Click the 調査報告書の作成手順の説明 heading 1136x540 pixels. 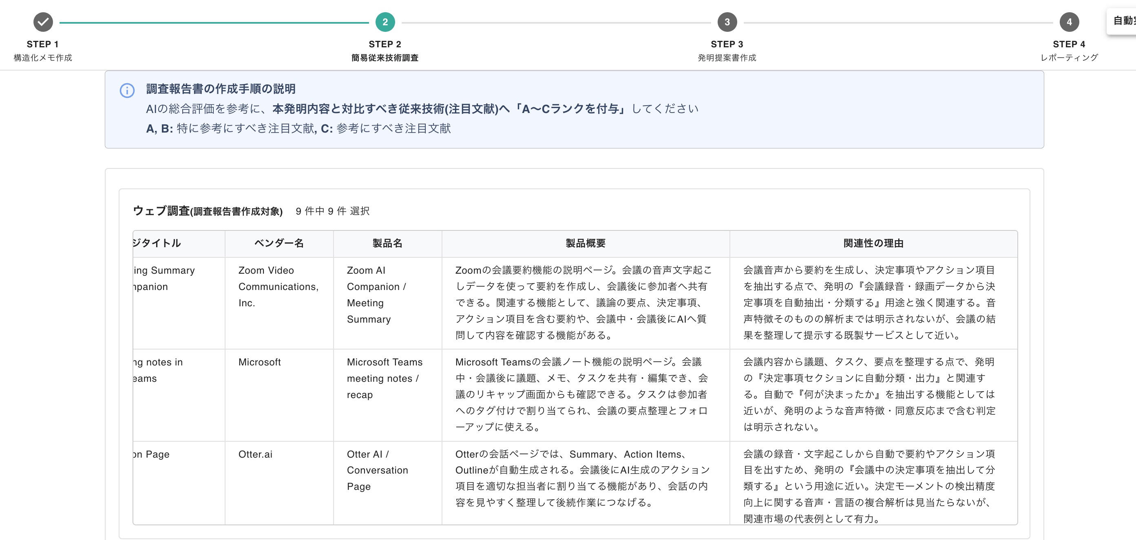tap(221, 89)
